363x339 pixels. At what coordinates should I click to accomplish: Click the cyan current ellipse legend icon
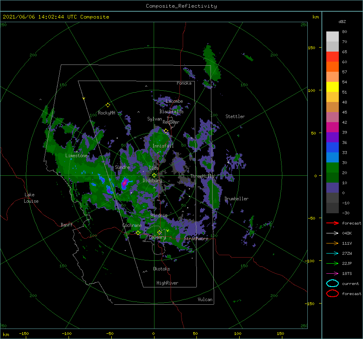click(332, 283)
